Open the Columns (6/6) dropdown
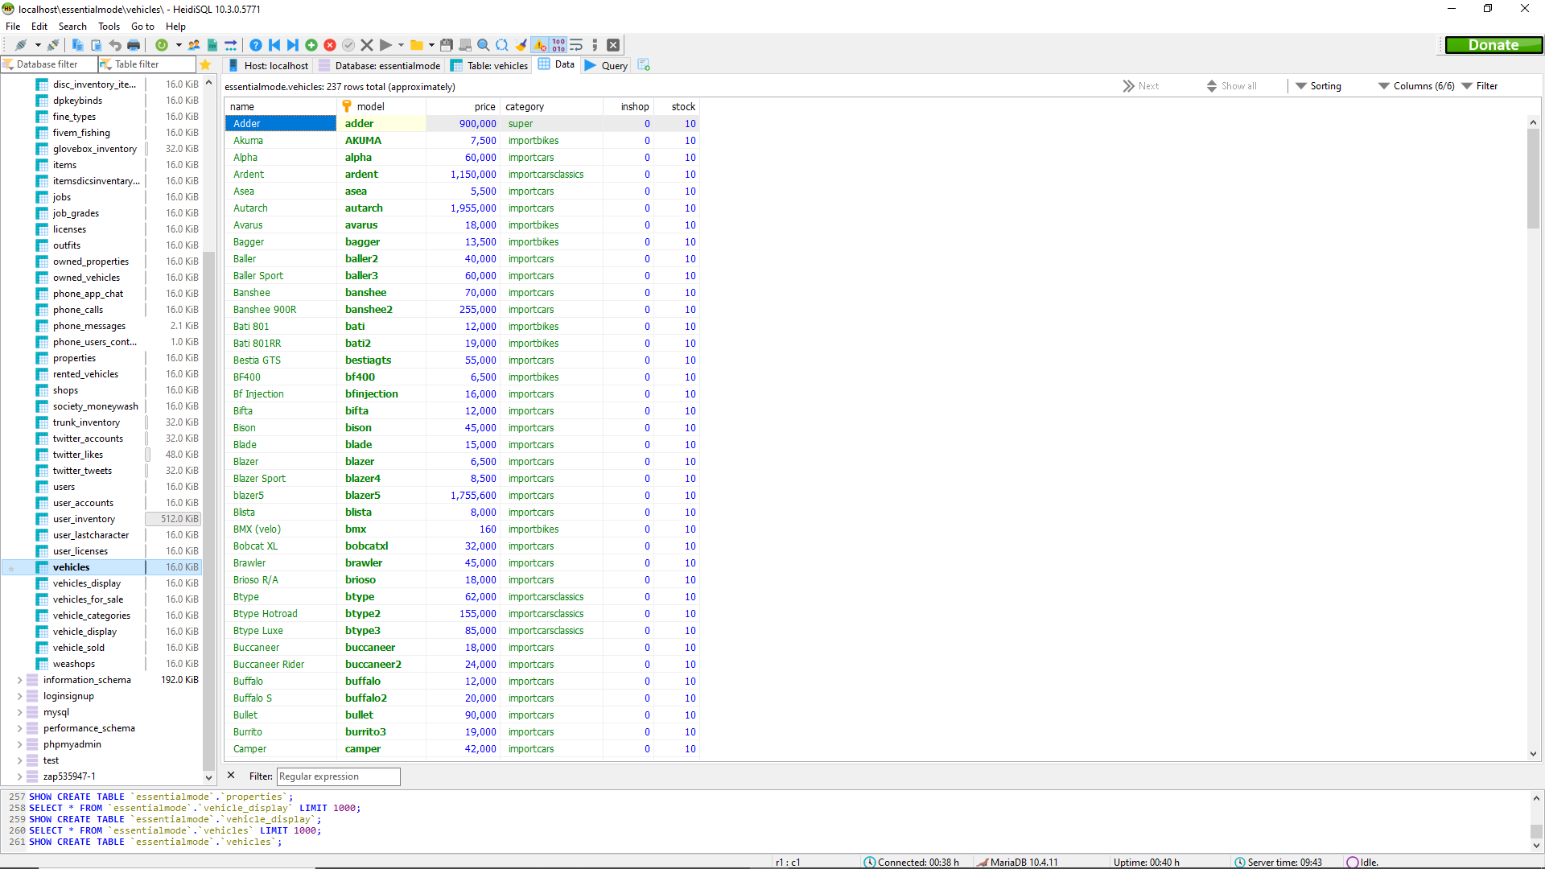This screenshot has height=869, width=1545. 1416,86
